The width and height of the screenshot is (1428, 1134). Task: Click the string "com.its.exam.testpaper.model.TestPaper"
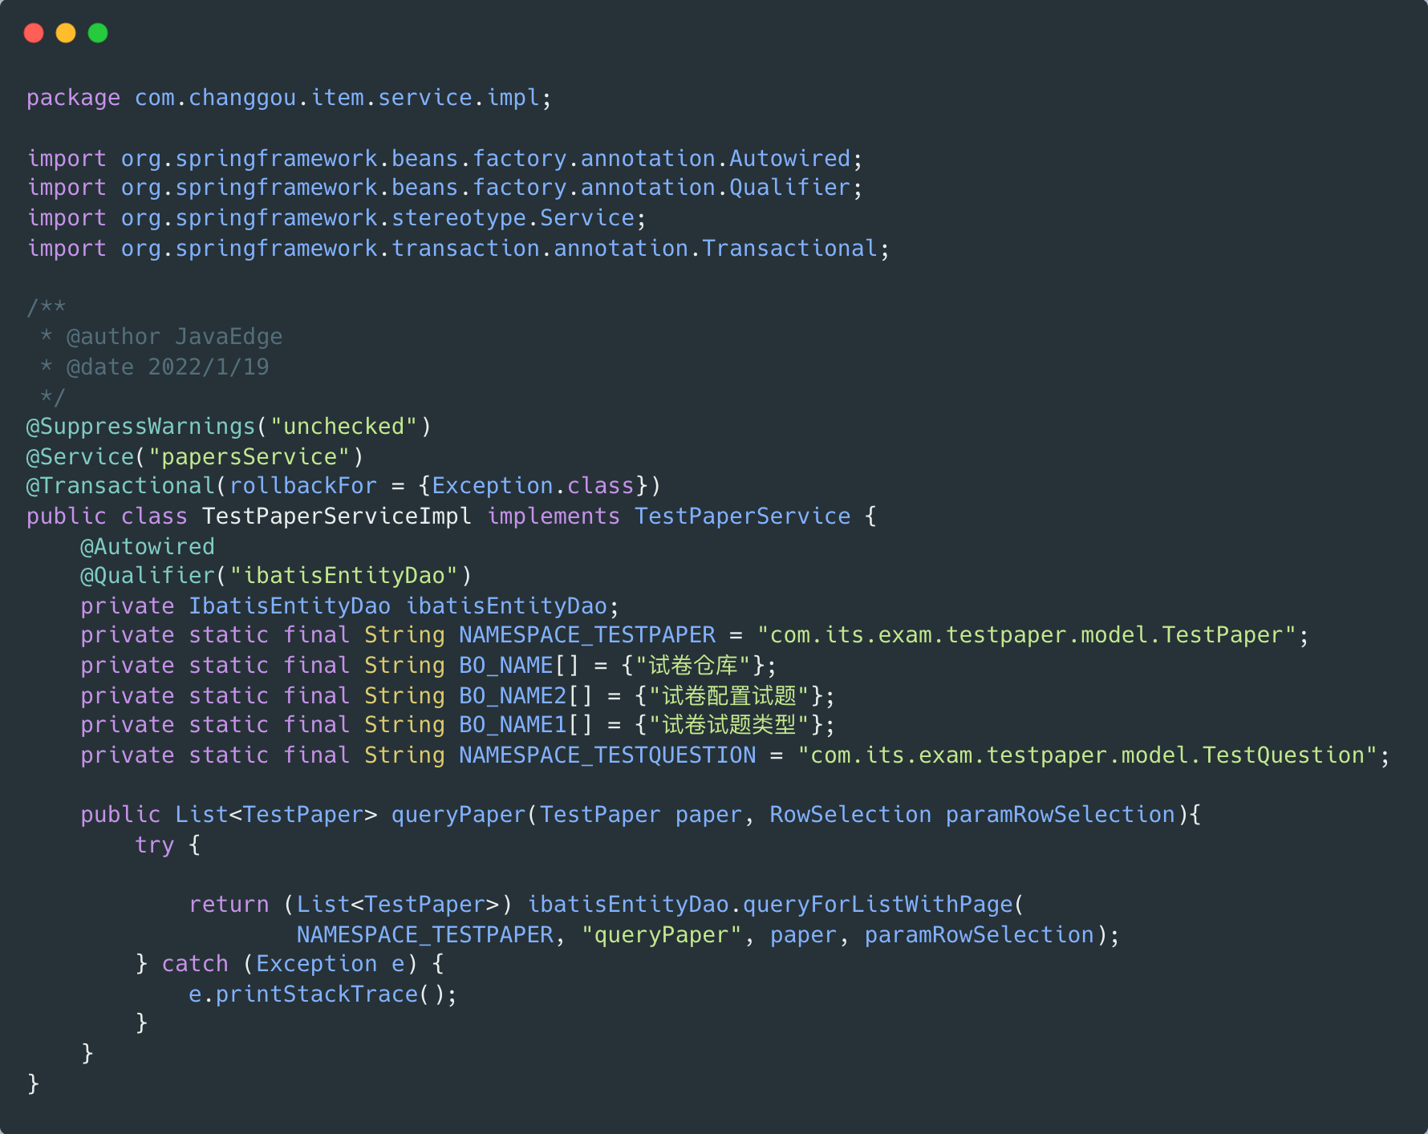pos(1027,635)
